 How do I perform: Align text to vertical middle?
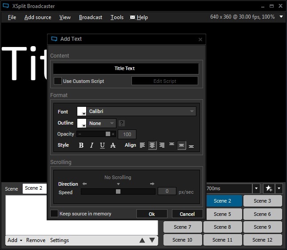pyautogui.click(x=181, y=145)
